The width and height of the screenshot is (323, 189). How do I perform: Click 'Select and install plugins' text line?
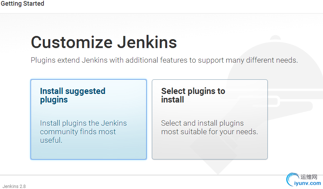pos(202,123)
